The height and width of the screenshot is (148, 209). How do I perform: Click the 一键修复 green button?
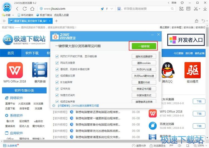144,46
